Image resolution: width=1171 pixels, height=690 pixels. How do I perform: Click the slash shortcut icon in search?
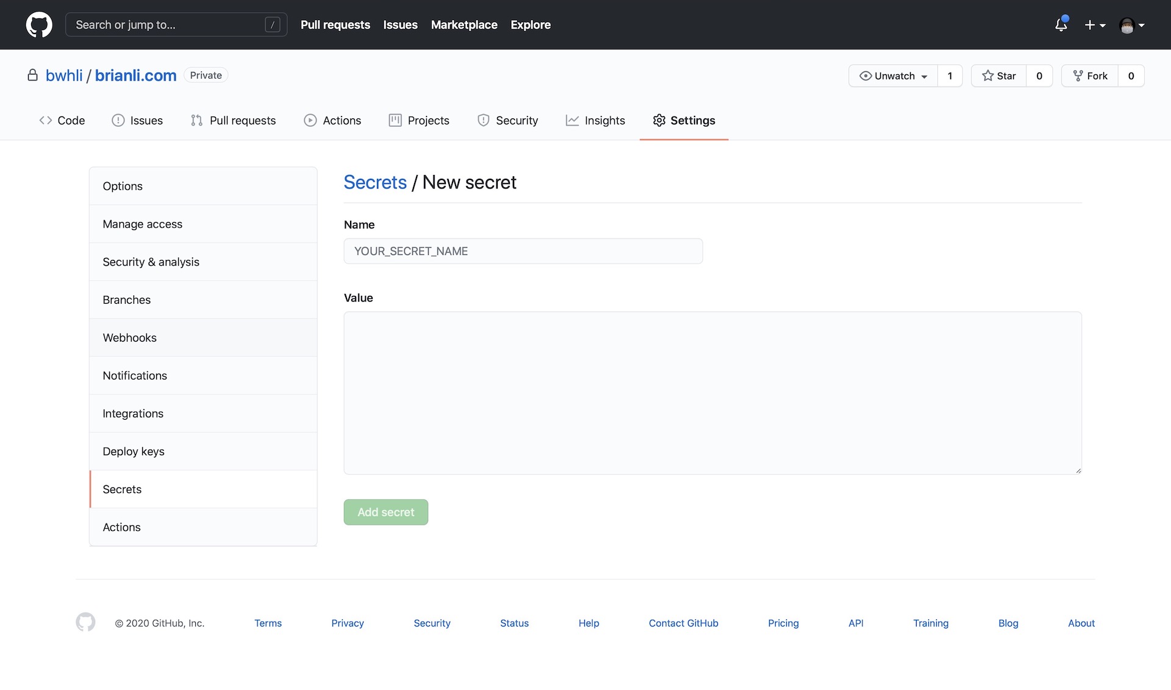(x=273, y=24)
